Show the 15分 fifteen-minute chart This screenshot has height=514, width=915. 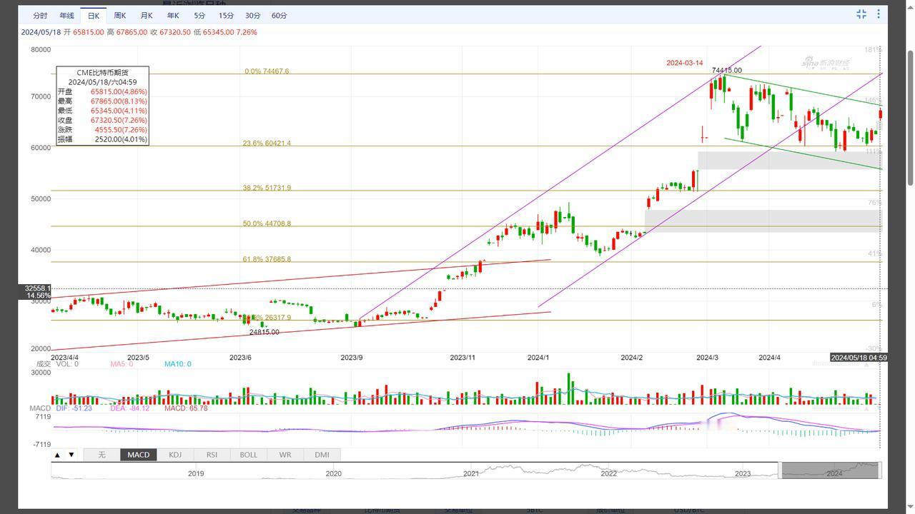(x=226, y=16)
